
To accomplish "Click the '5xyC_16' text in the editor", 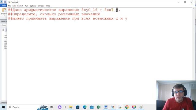I will coord(89,10).
